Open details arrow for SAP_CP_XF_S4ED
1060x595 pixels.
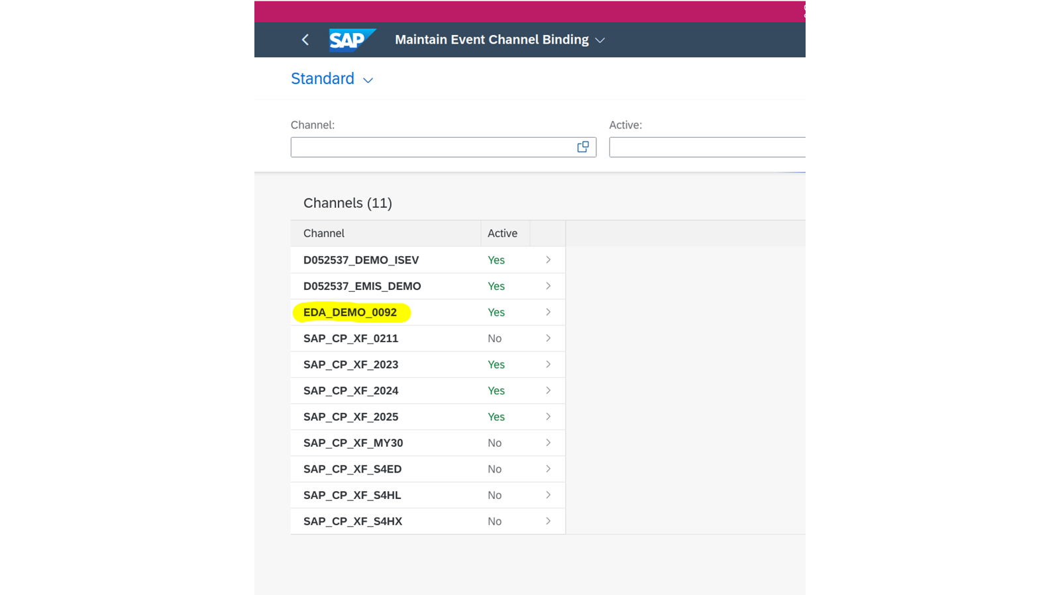pos(548,469)
